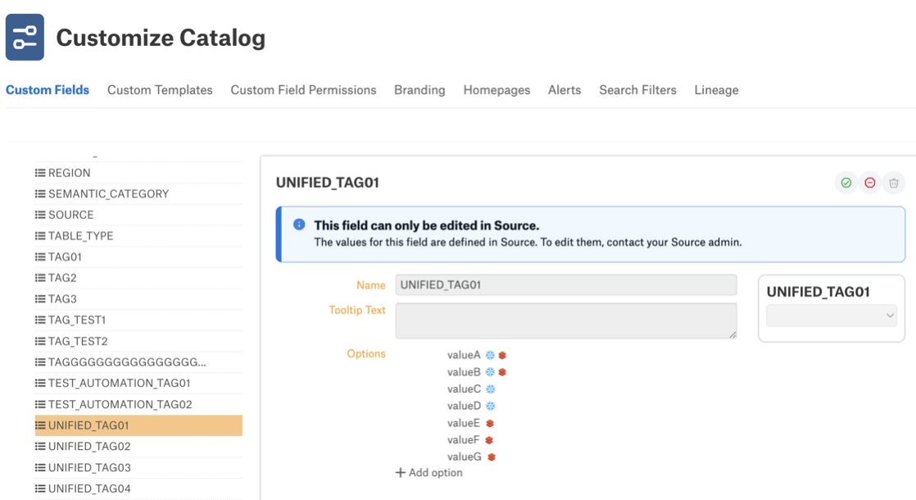This screenshot has height=500, width=916.
Task: Click the valueB option text
Action: [x=464, y=372]
